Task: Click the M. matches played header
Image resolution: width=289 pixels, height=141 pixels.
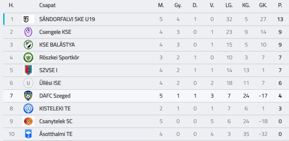Action: (x=161, y=5)
